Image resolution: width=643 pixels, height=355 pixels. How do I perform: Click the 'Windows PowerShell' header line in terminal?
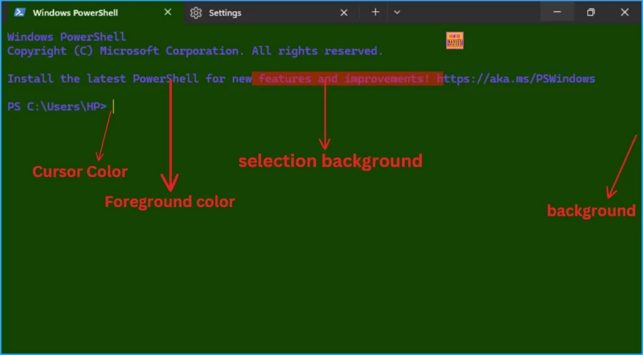(x=67, y=37)
